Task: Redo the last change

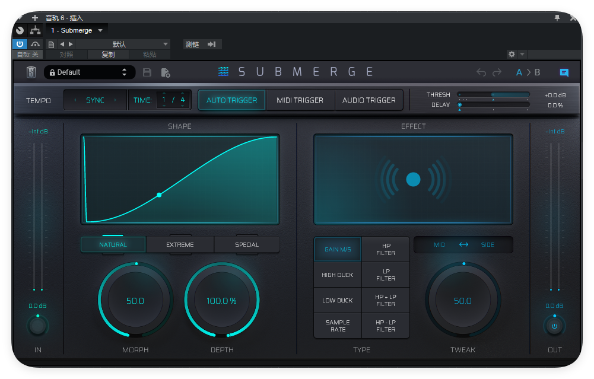Action: point(497,72)
